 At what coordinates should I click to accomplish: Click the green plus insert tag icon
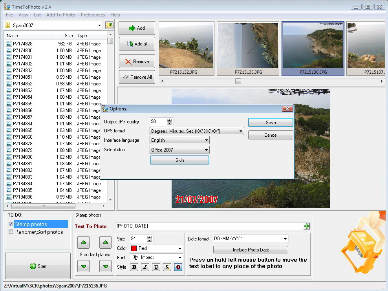pyautogui.click(x=307, y=226)
